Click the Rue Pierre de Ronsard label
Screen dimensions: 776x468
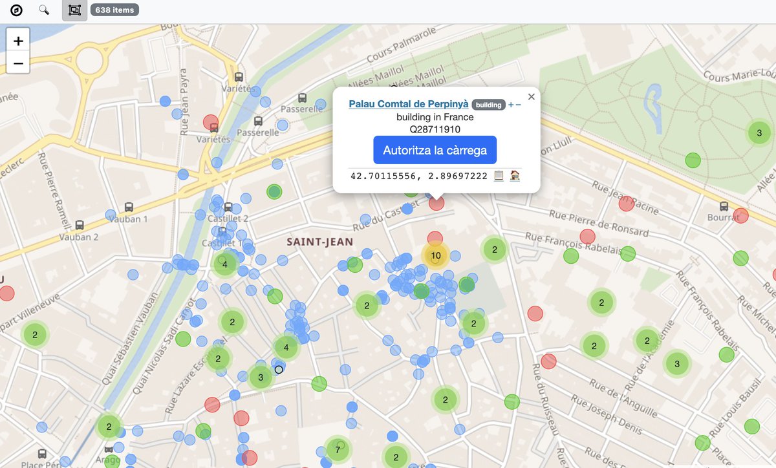(599, 223)
